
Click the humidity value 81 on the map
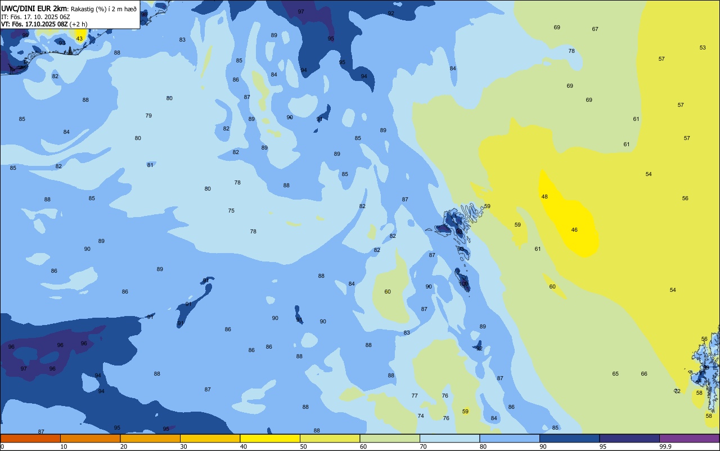pos(150,165)
